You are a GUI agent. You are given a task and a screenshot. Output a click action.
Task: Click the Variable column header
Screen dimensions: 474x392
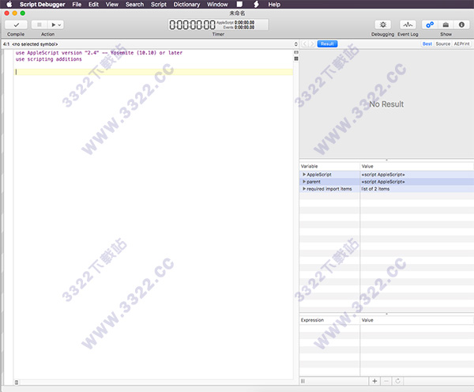[329, 166]
